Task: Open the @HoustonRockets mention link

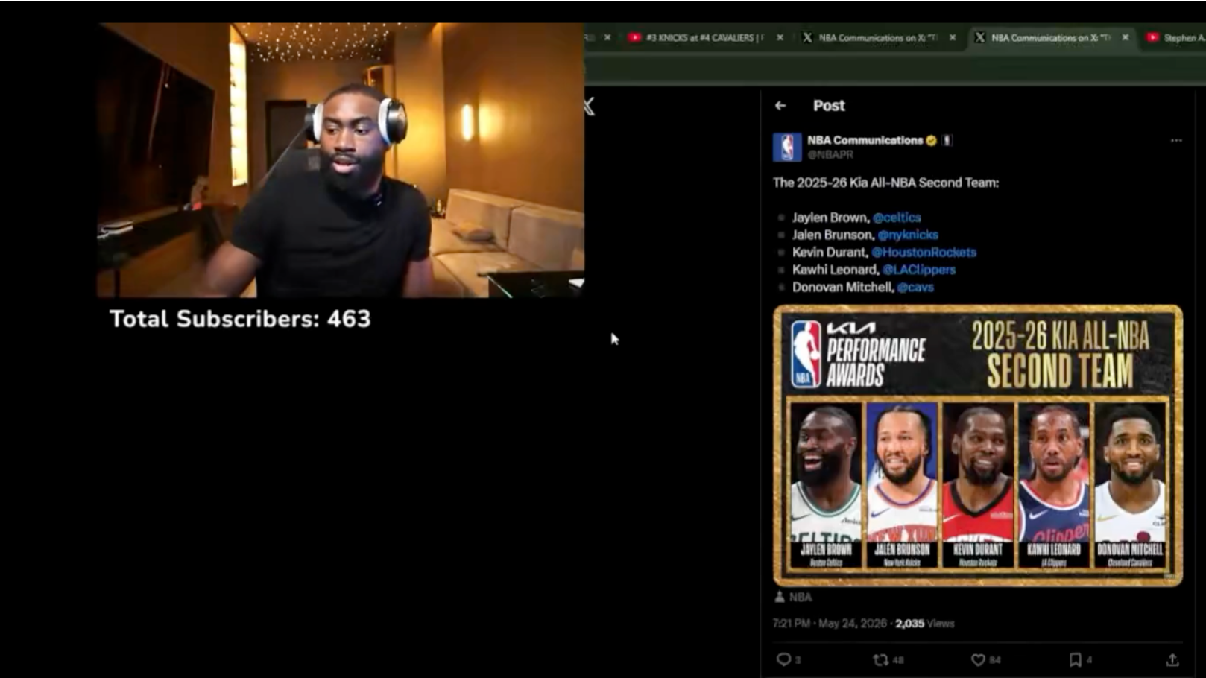Action: pos(924,252)
